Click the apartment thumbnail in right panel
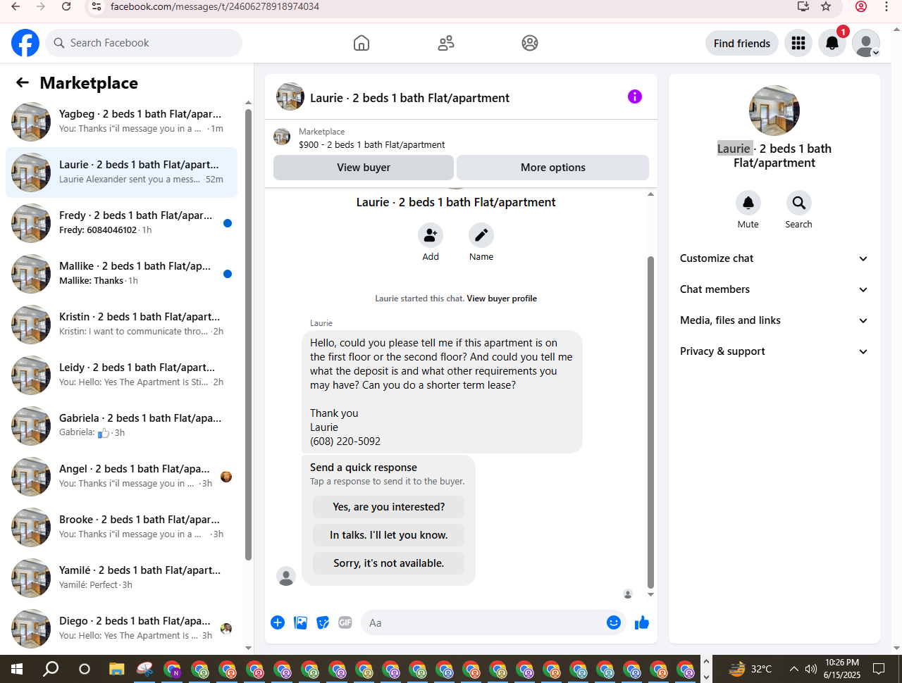The height and width of the screenshot is (683, 902). 774,111
